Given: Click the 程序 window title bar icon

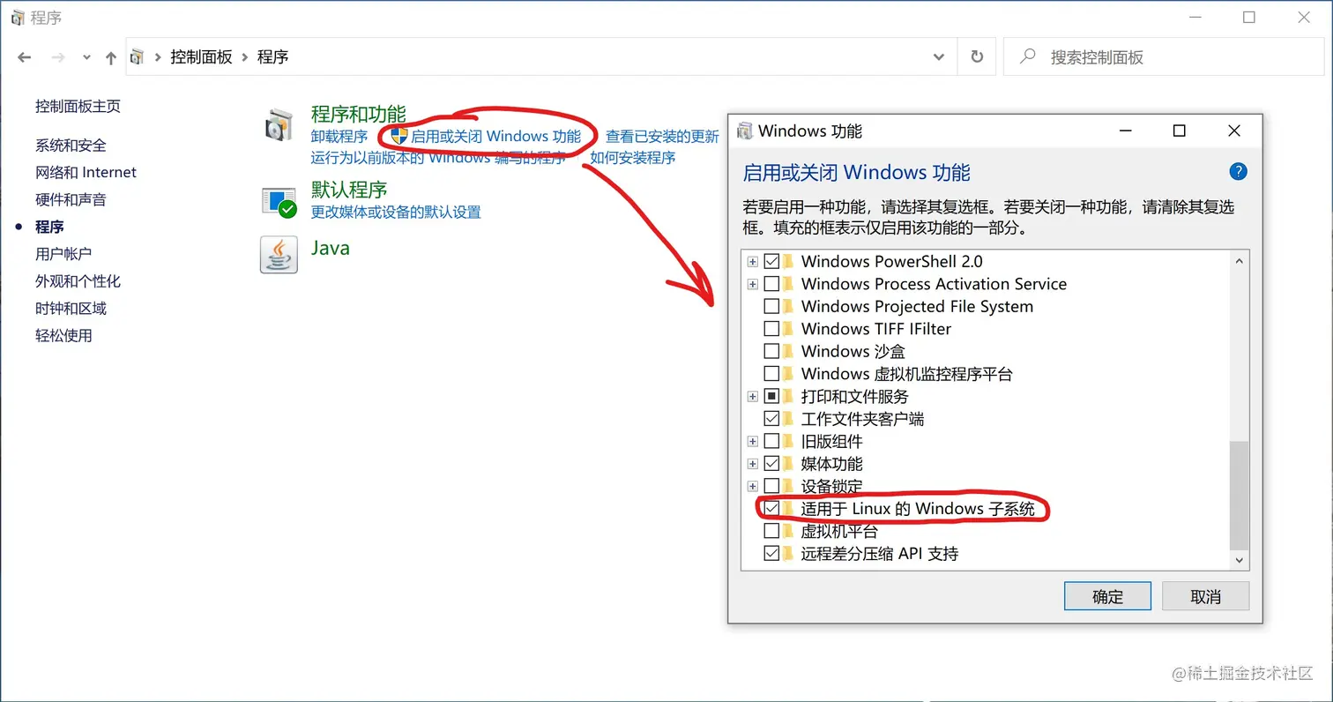Looking at the screenshot, I should coord(18,18).
